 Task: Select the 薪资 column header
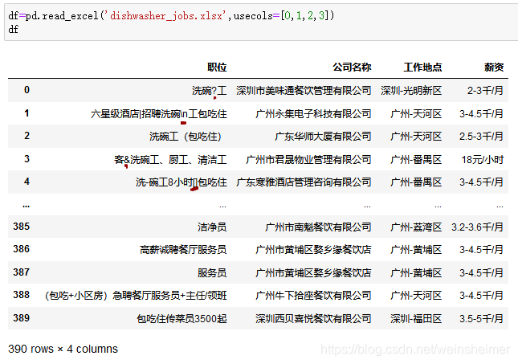pyautogui.click(x=494, y=67)
